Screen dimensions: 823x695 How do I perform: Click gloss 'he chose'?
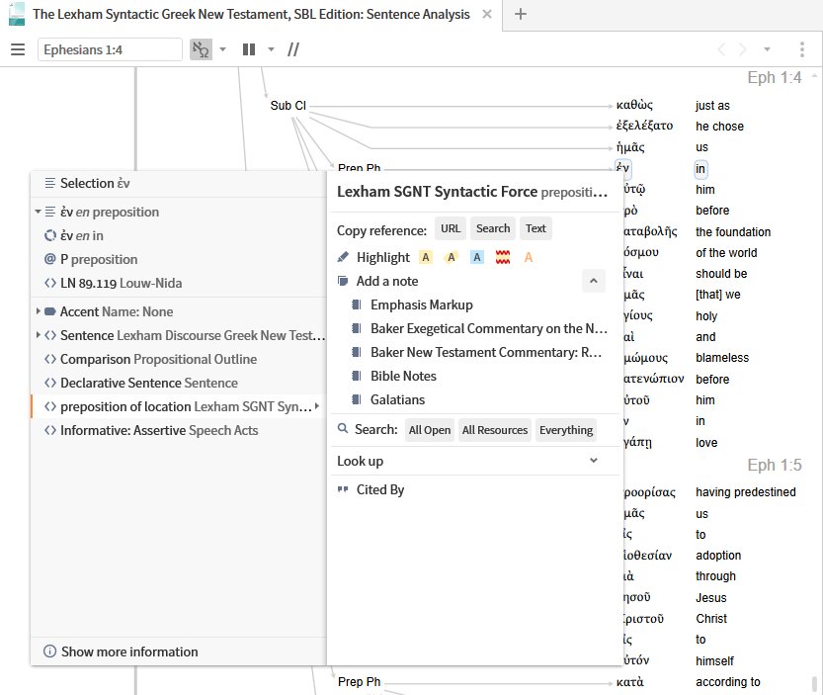(719, 127)
